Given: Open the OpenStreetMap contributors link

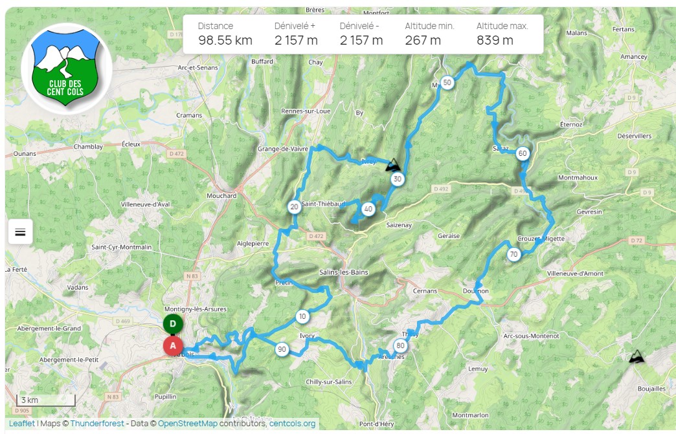Looking at the screenshot, I should click(x=188, y=423).
